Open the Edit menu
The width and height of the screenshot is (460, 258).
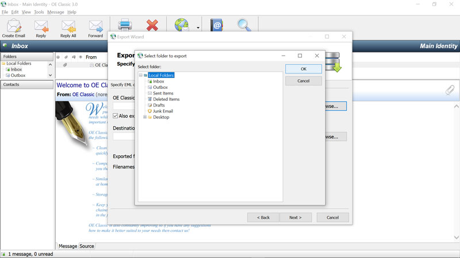pyautogui.click(x=15, y=12)
